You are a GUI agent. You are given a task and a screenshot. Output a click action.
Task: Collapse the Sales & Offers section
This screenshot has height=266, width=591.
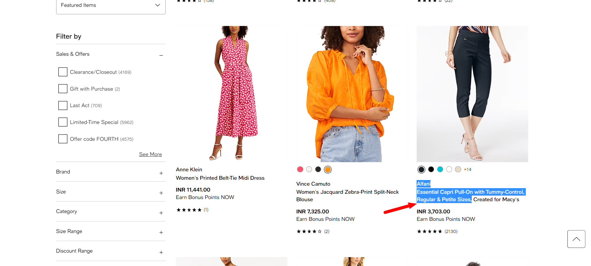coord(161,55)
